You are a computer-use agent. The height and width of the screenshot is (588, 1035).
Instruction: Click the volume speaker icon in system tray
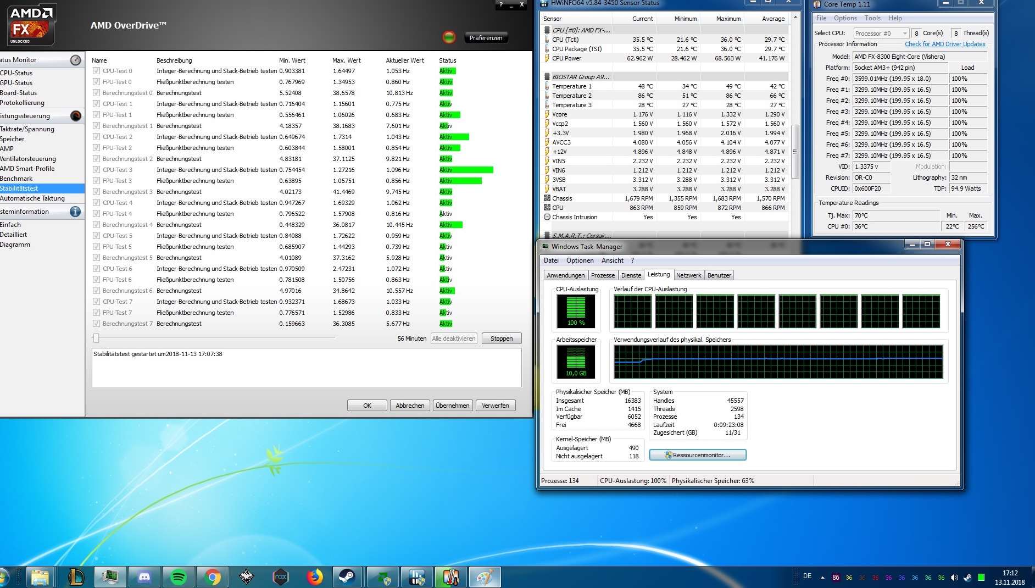point(954,578)
